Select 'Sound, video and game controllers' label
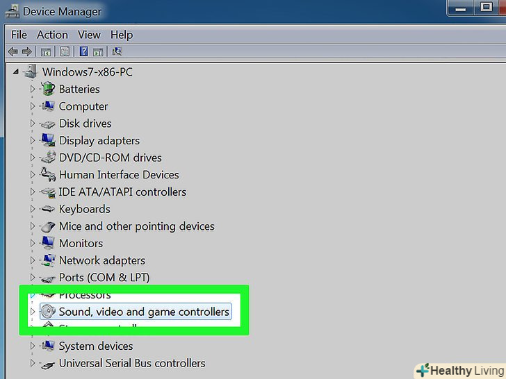This screenshot has width=506, height=379. [144, 312]
